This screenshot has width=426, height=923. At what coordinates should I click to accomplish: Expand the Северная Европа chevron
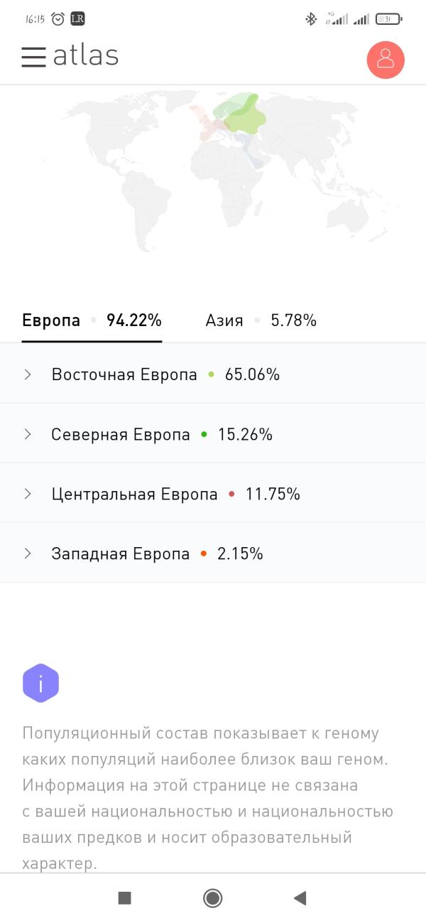[28, 434]
